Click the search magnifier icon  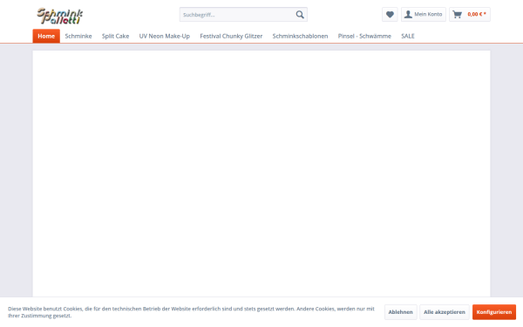pyautogui.click(x=300, y=15)
